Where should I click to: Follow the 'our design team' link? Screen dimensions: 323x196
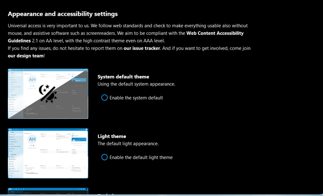[26, 56]
